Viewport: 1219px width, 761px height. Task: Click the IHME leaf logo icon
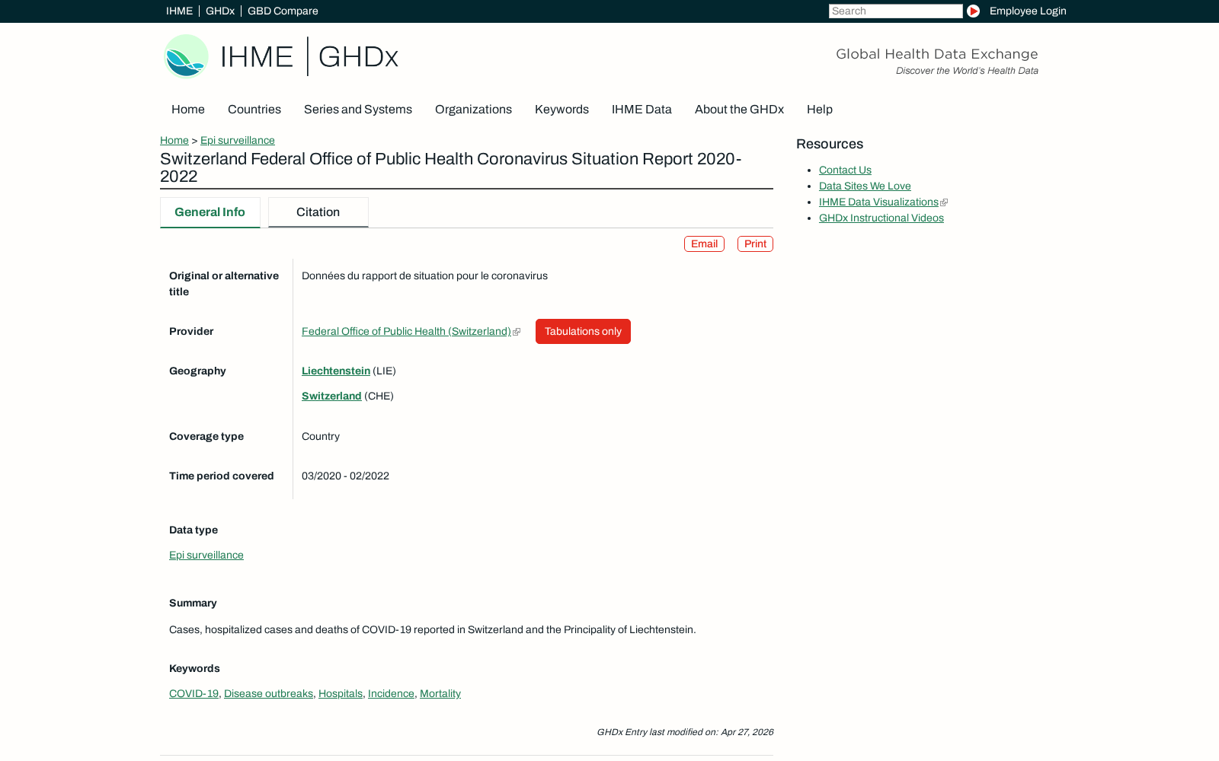[x=186, y=56]
